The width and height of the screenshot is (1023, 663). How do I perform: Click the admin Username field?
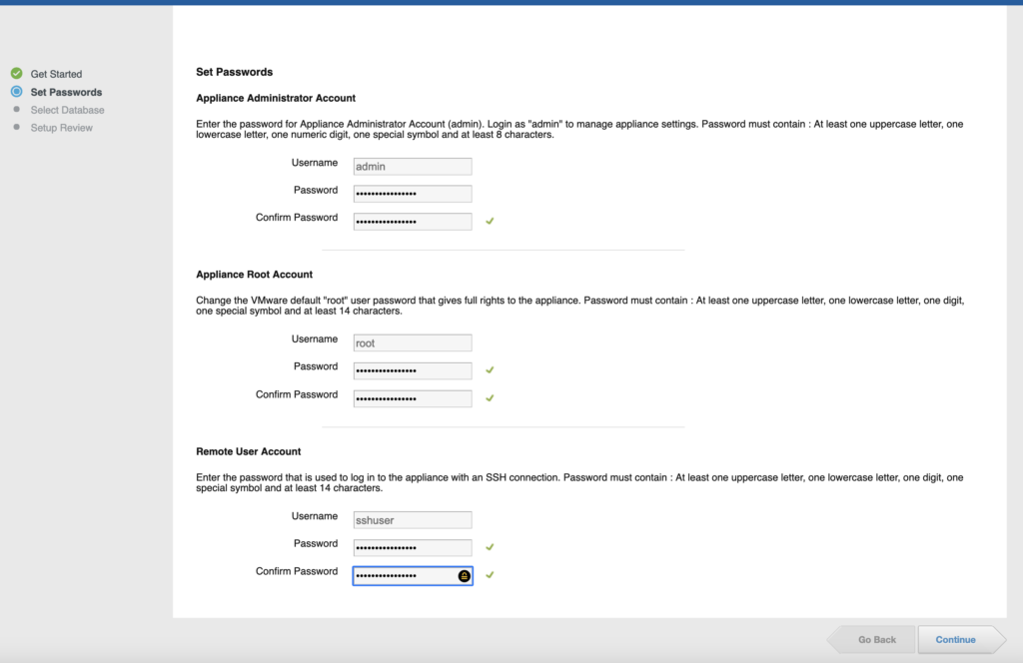tap(412, 167)
